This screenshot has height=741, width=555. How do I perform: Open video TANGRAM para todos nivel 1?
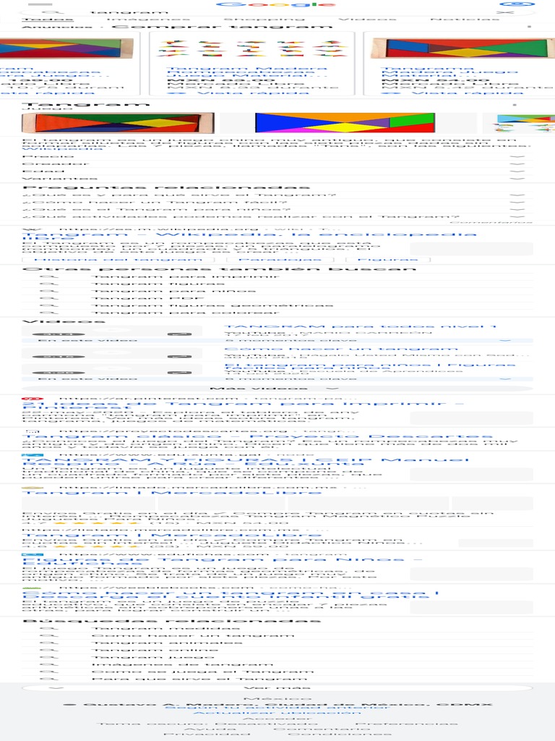pyautogui.click(x=361, y=326)
